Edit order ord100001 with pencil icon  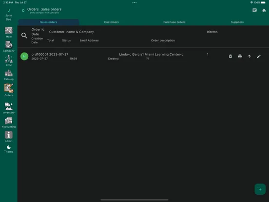[x=259, y=56]
